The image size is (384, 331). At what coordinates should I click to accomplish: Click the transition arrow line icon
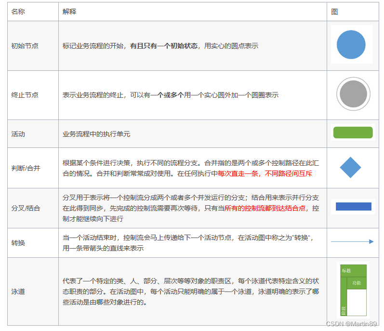click(352, 242)
